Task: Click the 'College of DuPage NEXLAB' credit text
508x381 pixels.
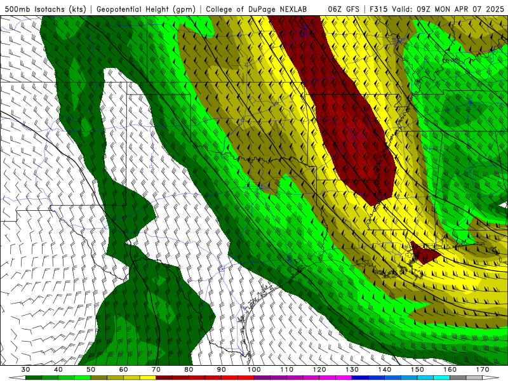Action: (257, 9)
